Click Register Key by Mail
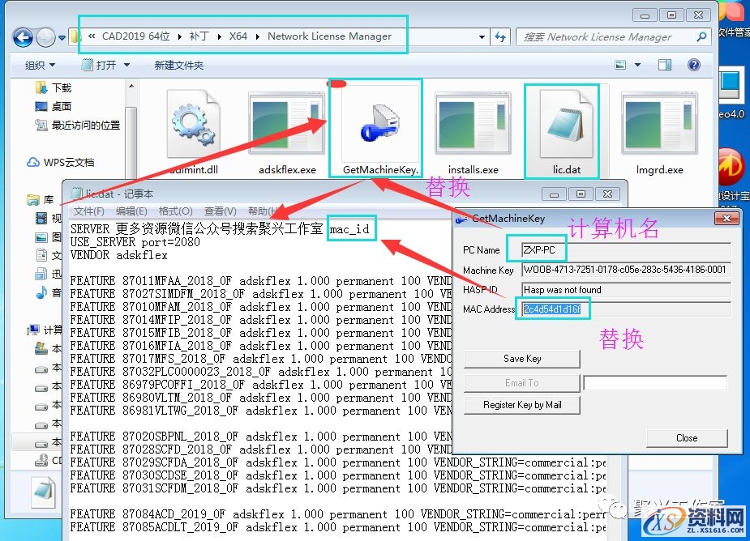Viewport: 750px width, 541px height. (x=521, y=404)
